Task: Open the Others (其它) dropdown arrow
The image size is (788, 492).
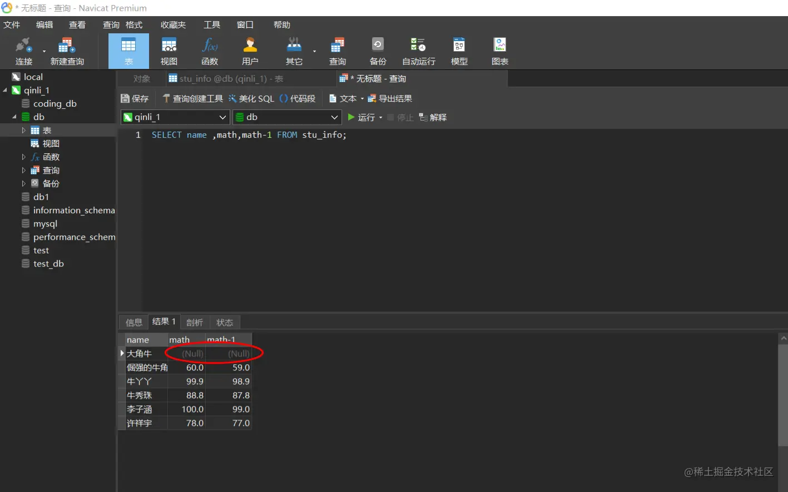Action: [x=314, y=52]
